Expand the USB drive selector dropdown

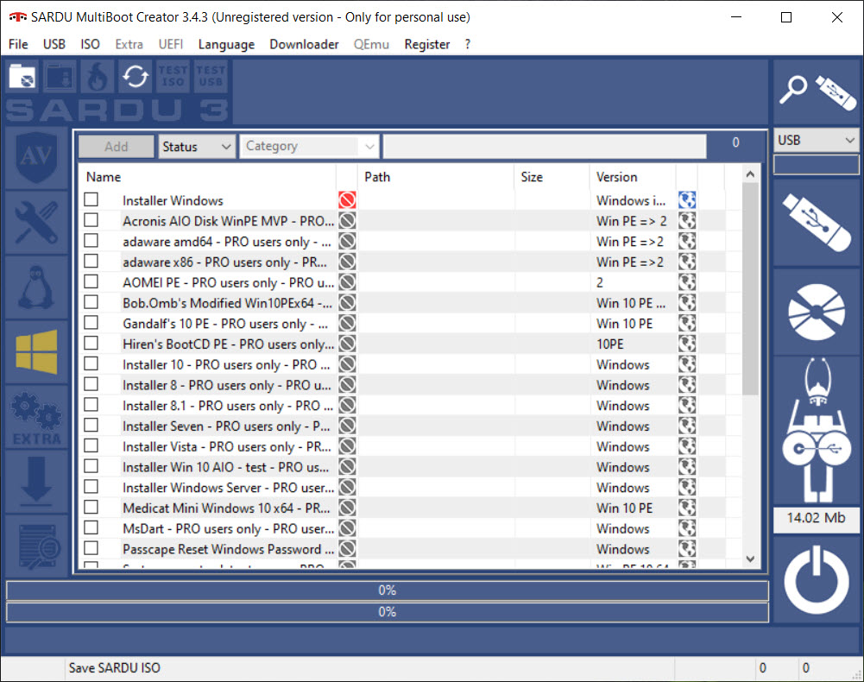tap(816, 140)
